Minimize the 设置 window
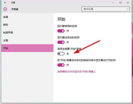133x104 pixels. [113, 3]
